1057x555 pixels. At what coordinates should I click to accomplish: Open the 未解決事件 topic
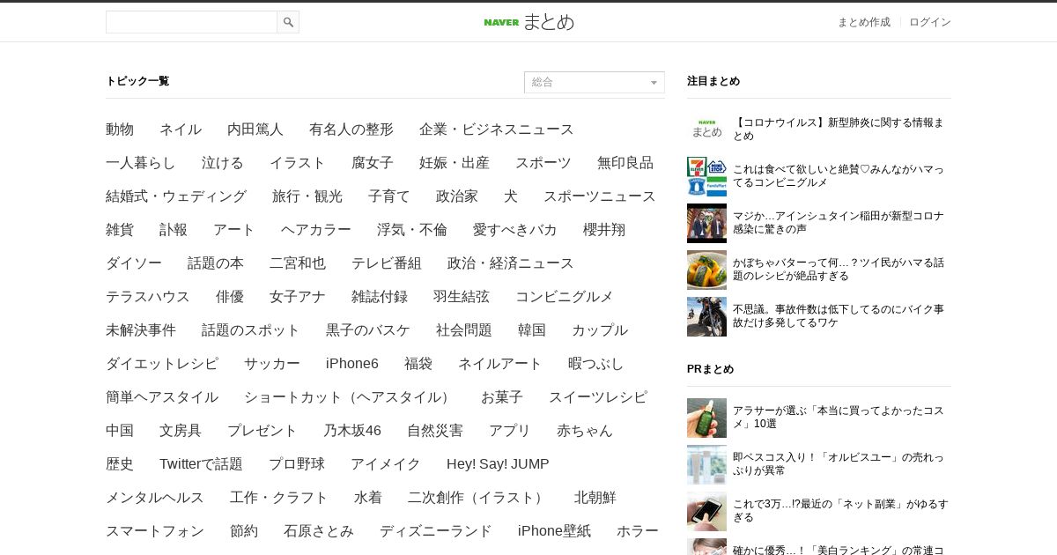(x=141, y=330)
